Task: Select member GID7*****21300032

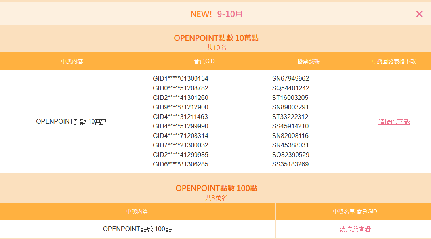Action: point(181,145)
